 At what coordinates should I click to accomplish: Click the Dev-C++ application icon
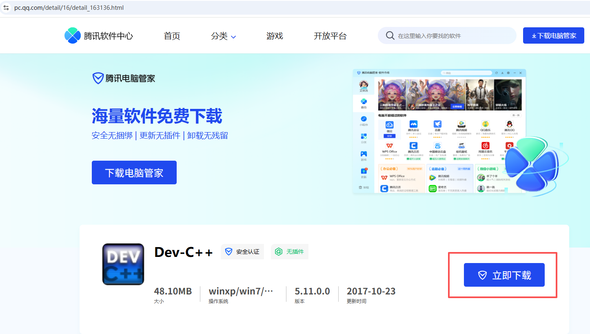pyautogui.click(x=123, y=264)
